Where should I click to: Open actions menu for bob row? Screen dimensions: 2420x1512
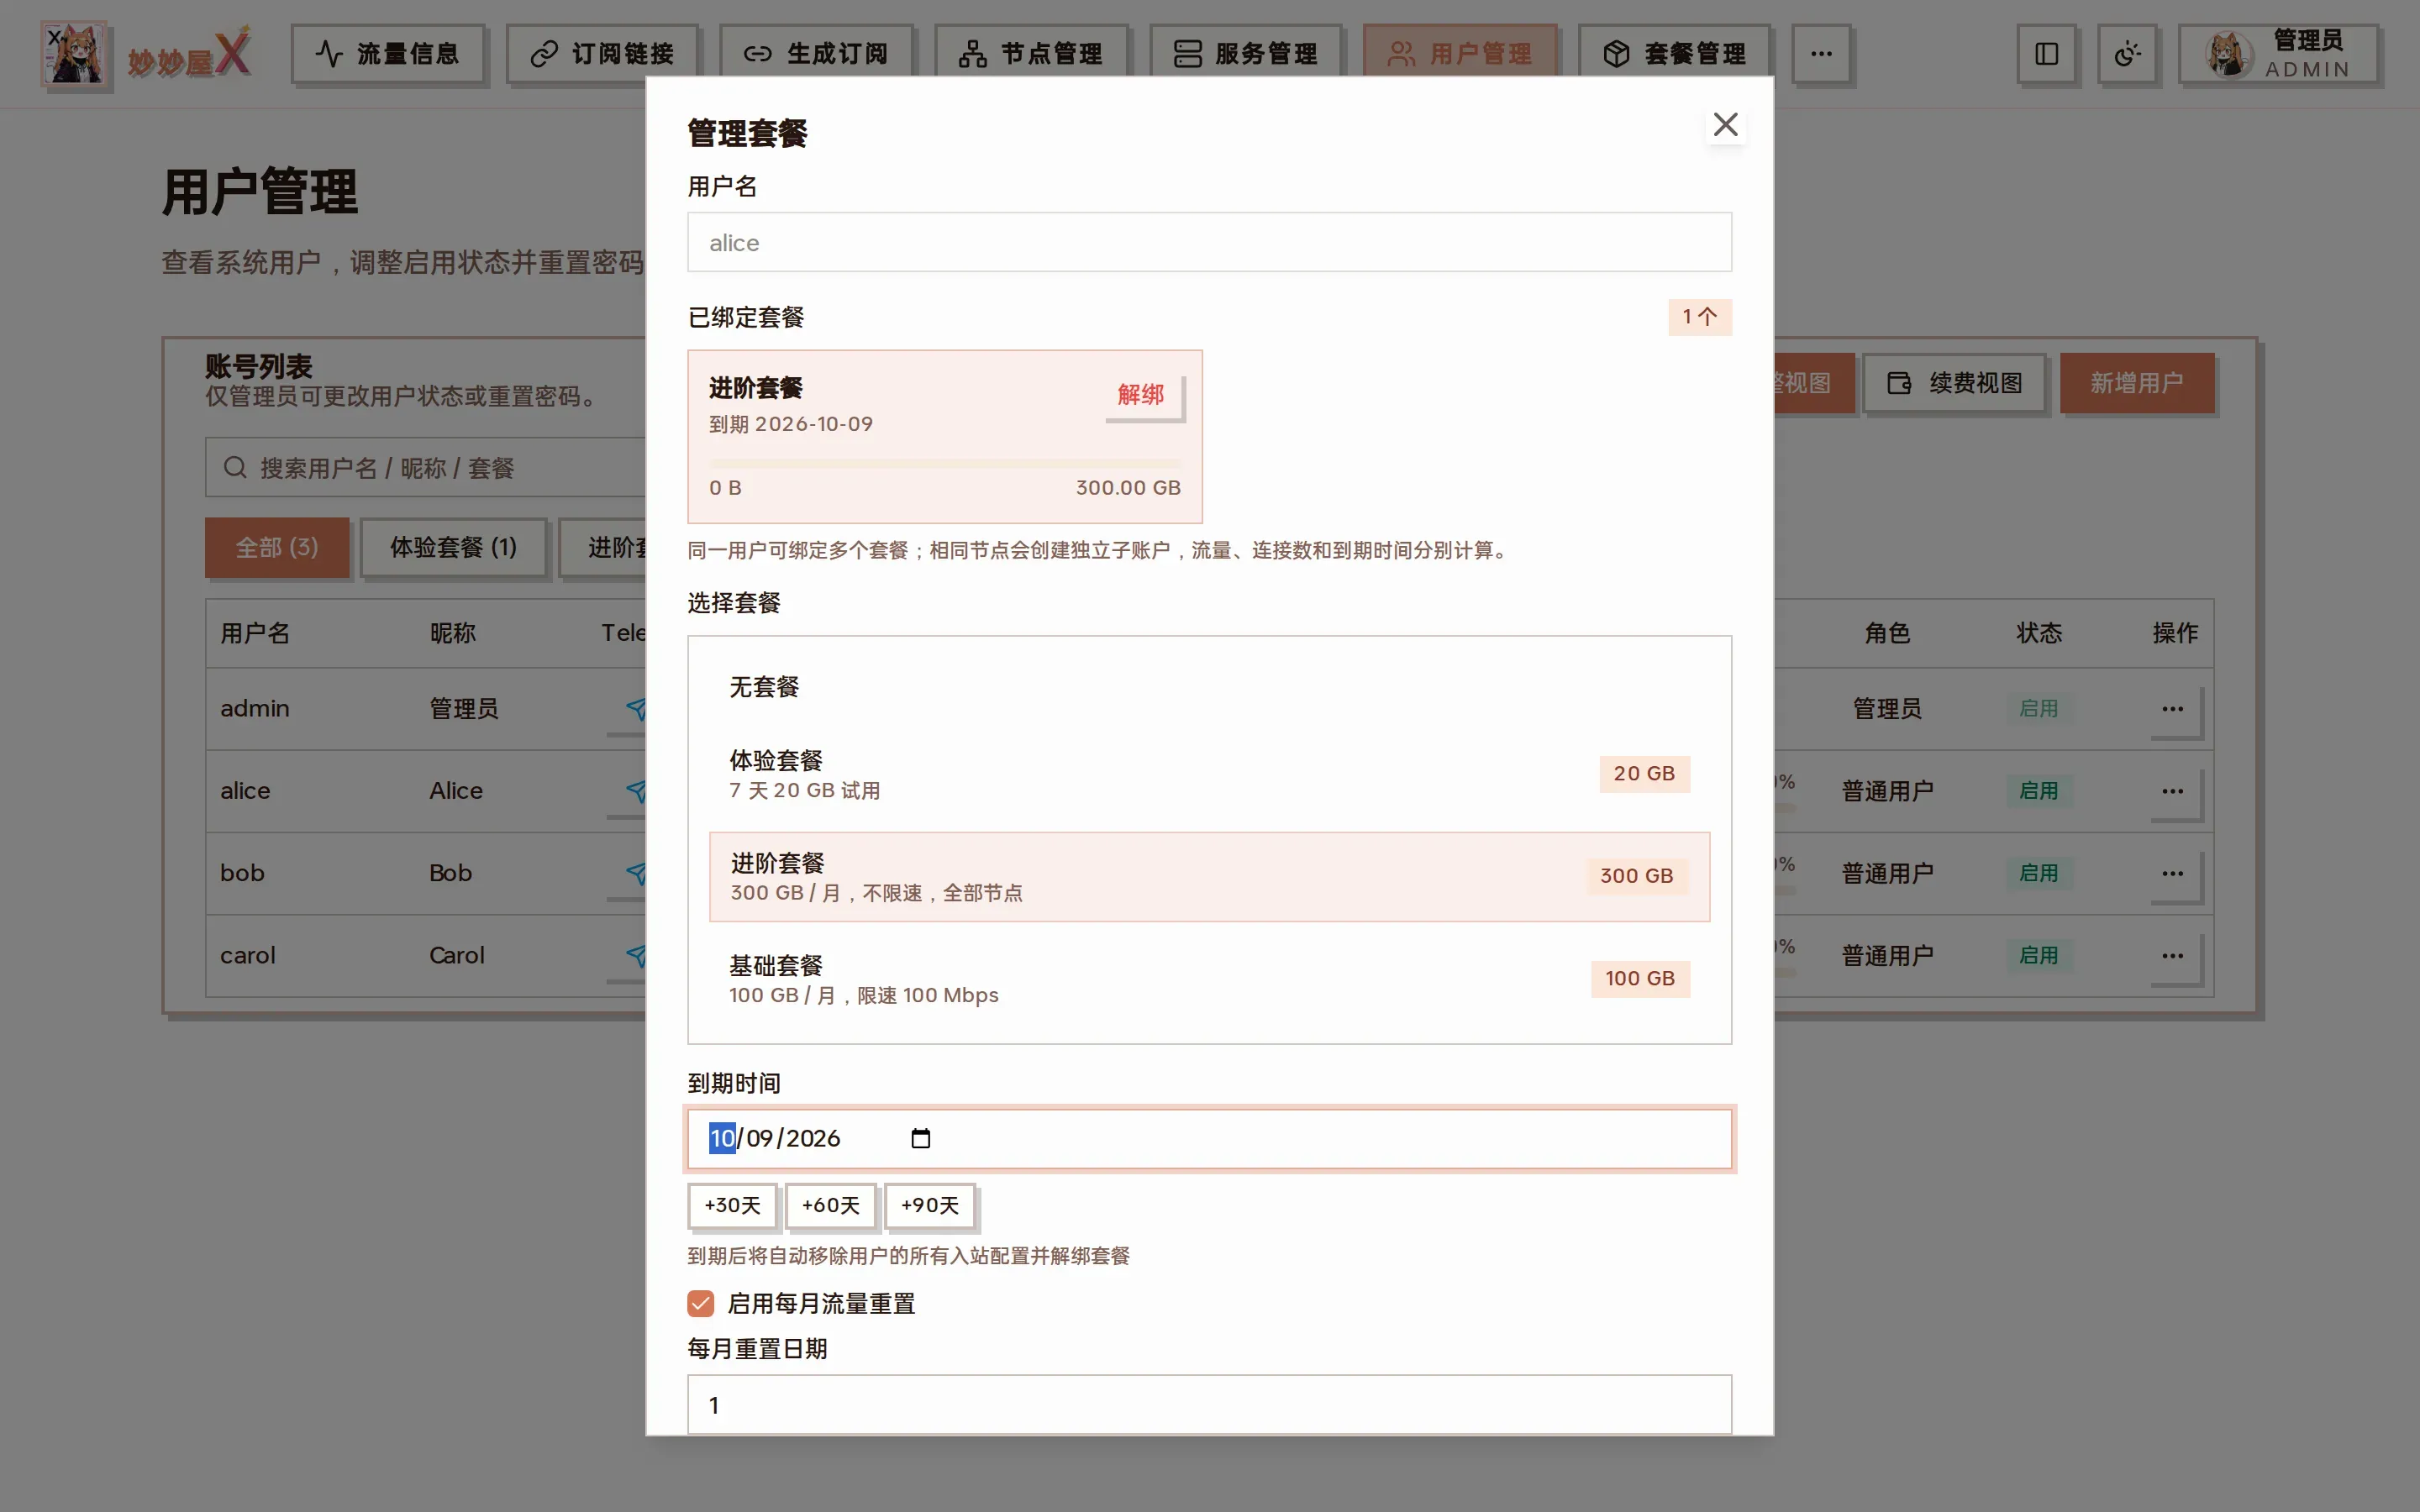click(x=2173, y=873)
